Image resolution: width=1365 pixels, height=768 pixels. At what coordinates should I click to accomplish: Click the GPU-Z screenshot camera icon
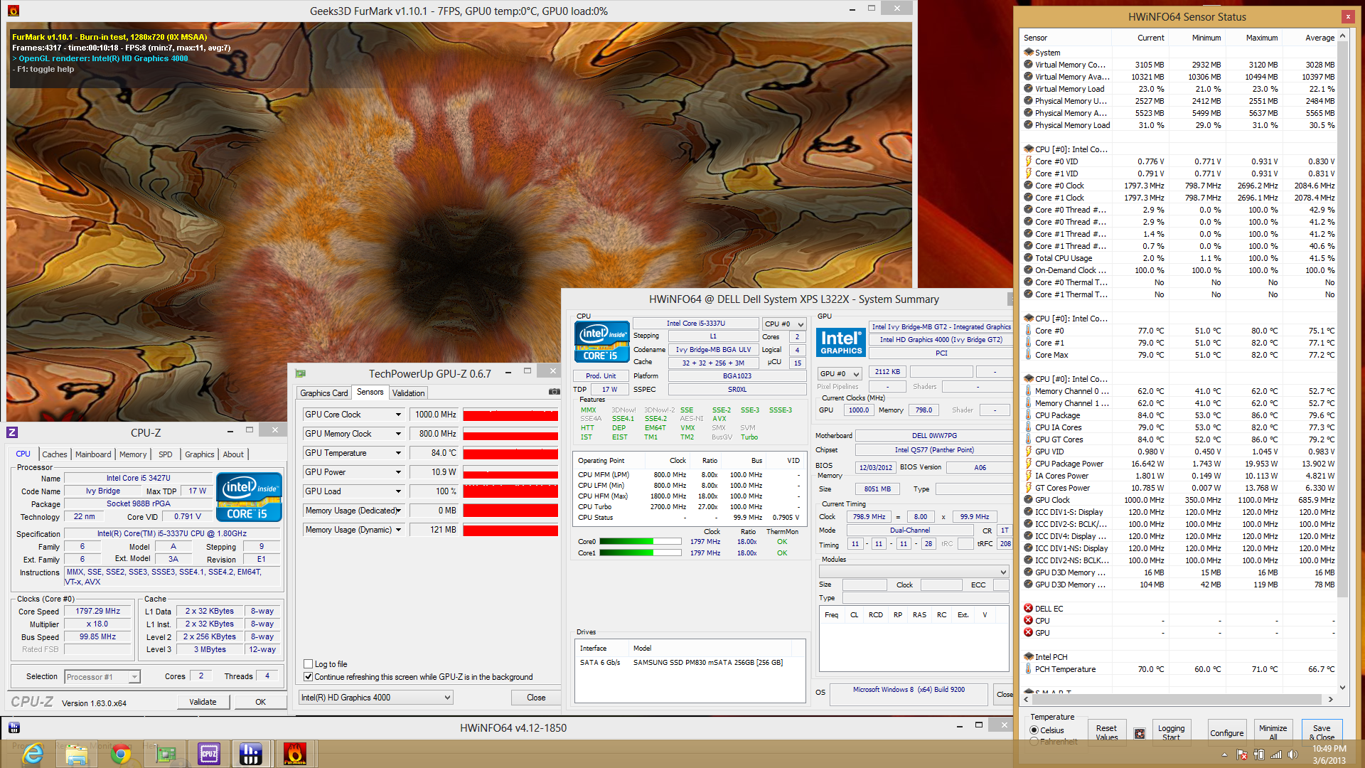pos(554,393)
